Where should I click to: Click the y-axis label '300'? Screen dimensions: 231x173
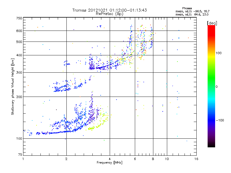[19, 73]
